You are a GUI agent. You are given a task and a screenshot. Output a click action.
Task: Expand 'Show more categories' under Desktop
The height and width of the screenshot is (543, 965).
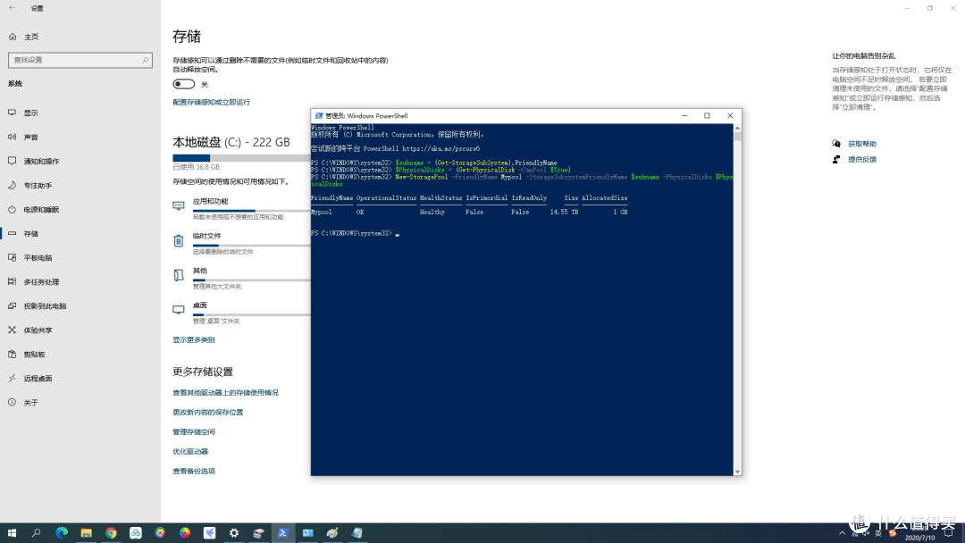[193, 338]
